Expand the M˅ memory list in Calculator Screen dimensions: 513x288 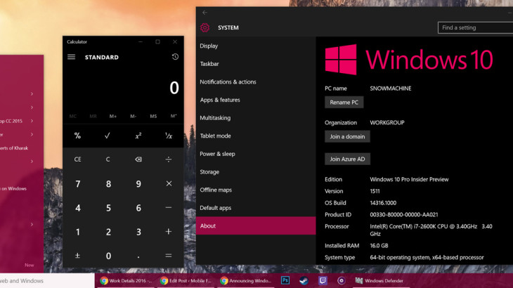click(x=174, y=116)
